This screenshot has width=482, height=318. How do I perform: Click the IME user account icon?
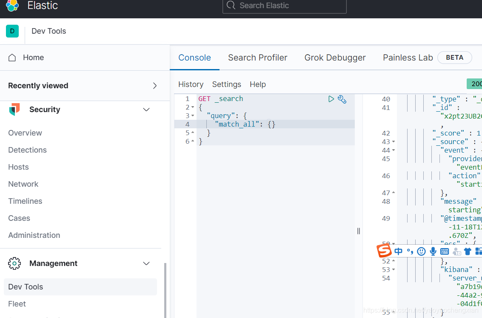click(x=457, y=252)
